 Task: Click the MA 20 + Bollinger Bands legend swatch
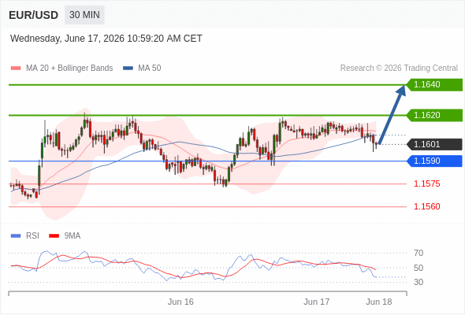[x=16, y=69]
